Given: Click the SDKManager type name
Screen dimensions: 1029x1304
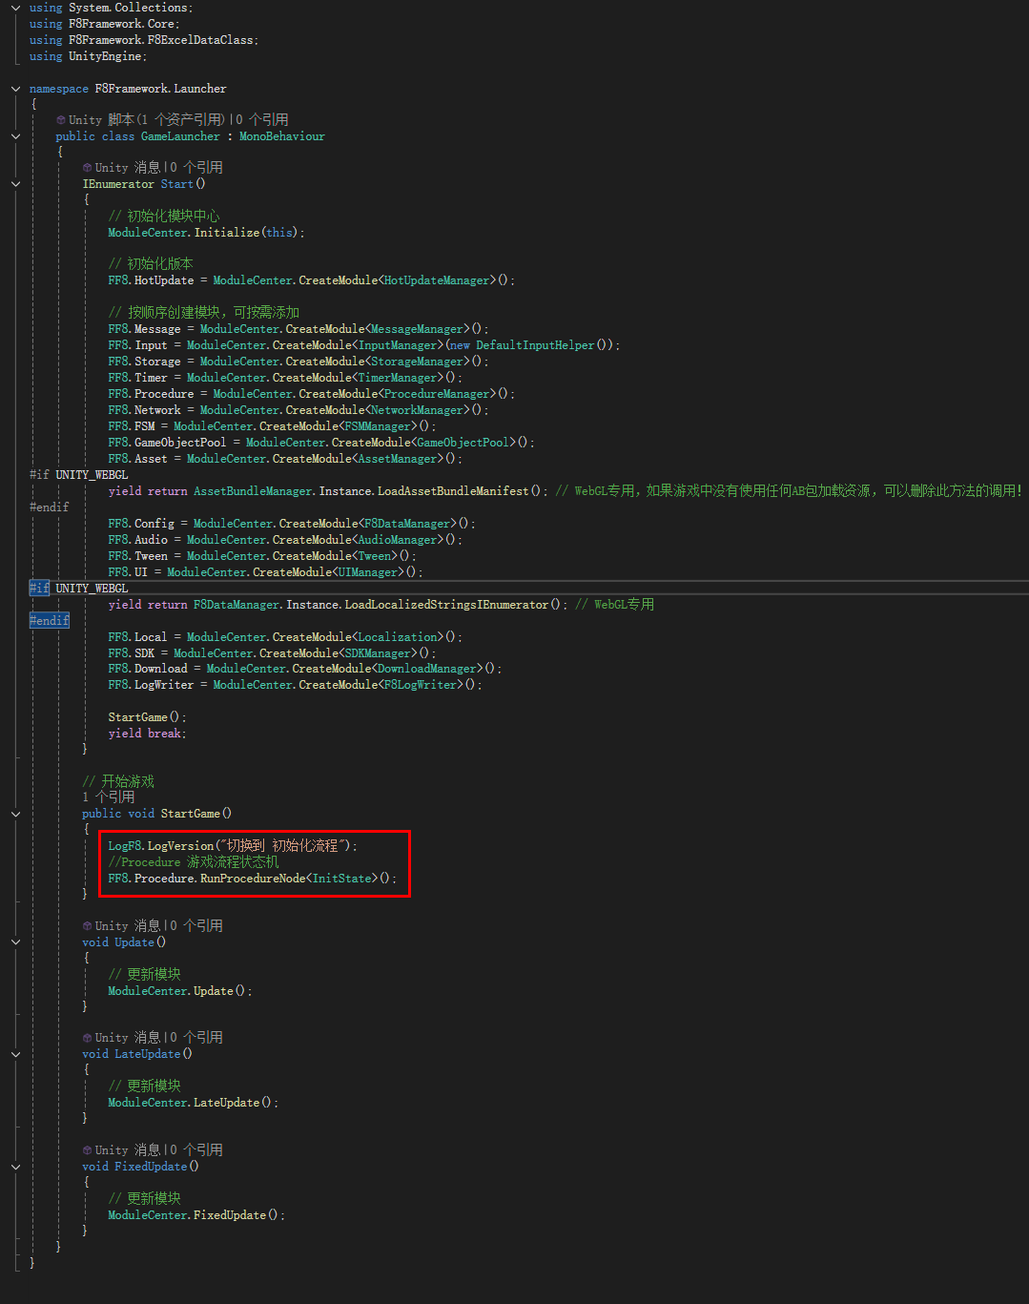Looking at the screenshot, I should click(378, 653).
